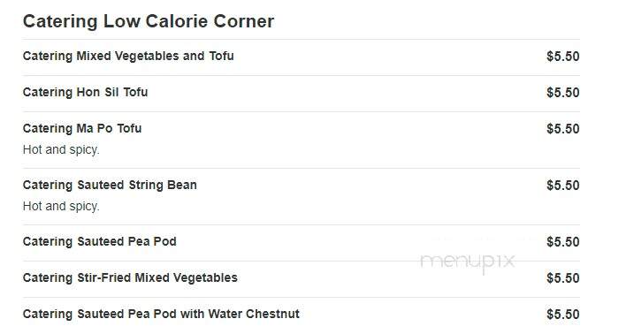
Task: Click the price of Stir-Fried Mixed Vegetables
Action: coord(563,278)
